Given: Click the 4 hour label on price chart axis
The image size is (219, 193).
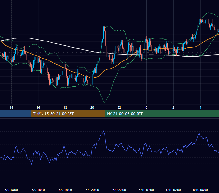Looking at the screenshot, I should tap(200, 108).
